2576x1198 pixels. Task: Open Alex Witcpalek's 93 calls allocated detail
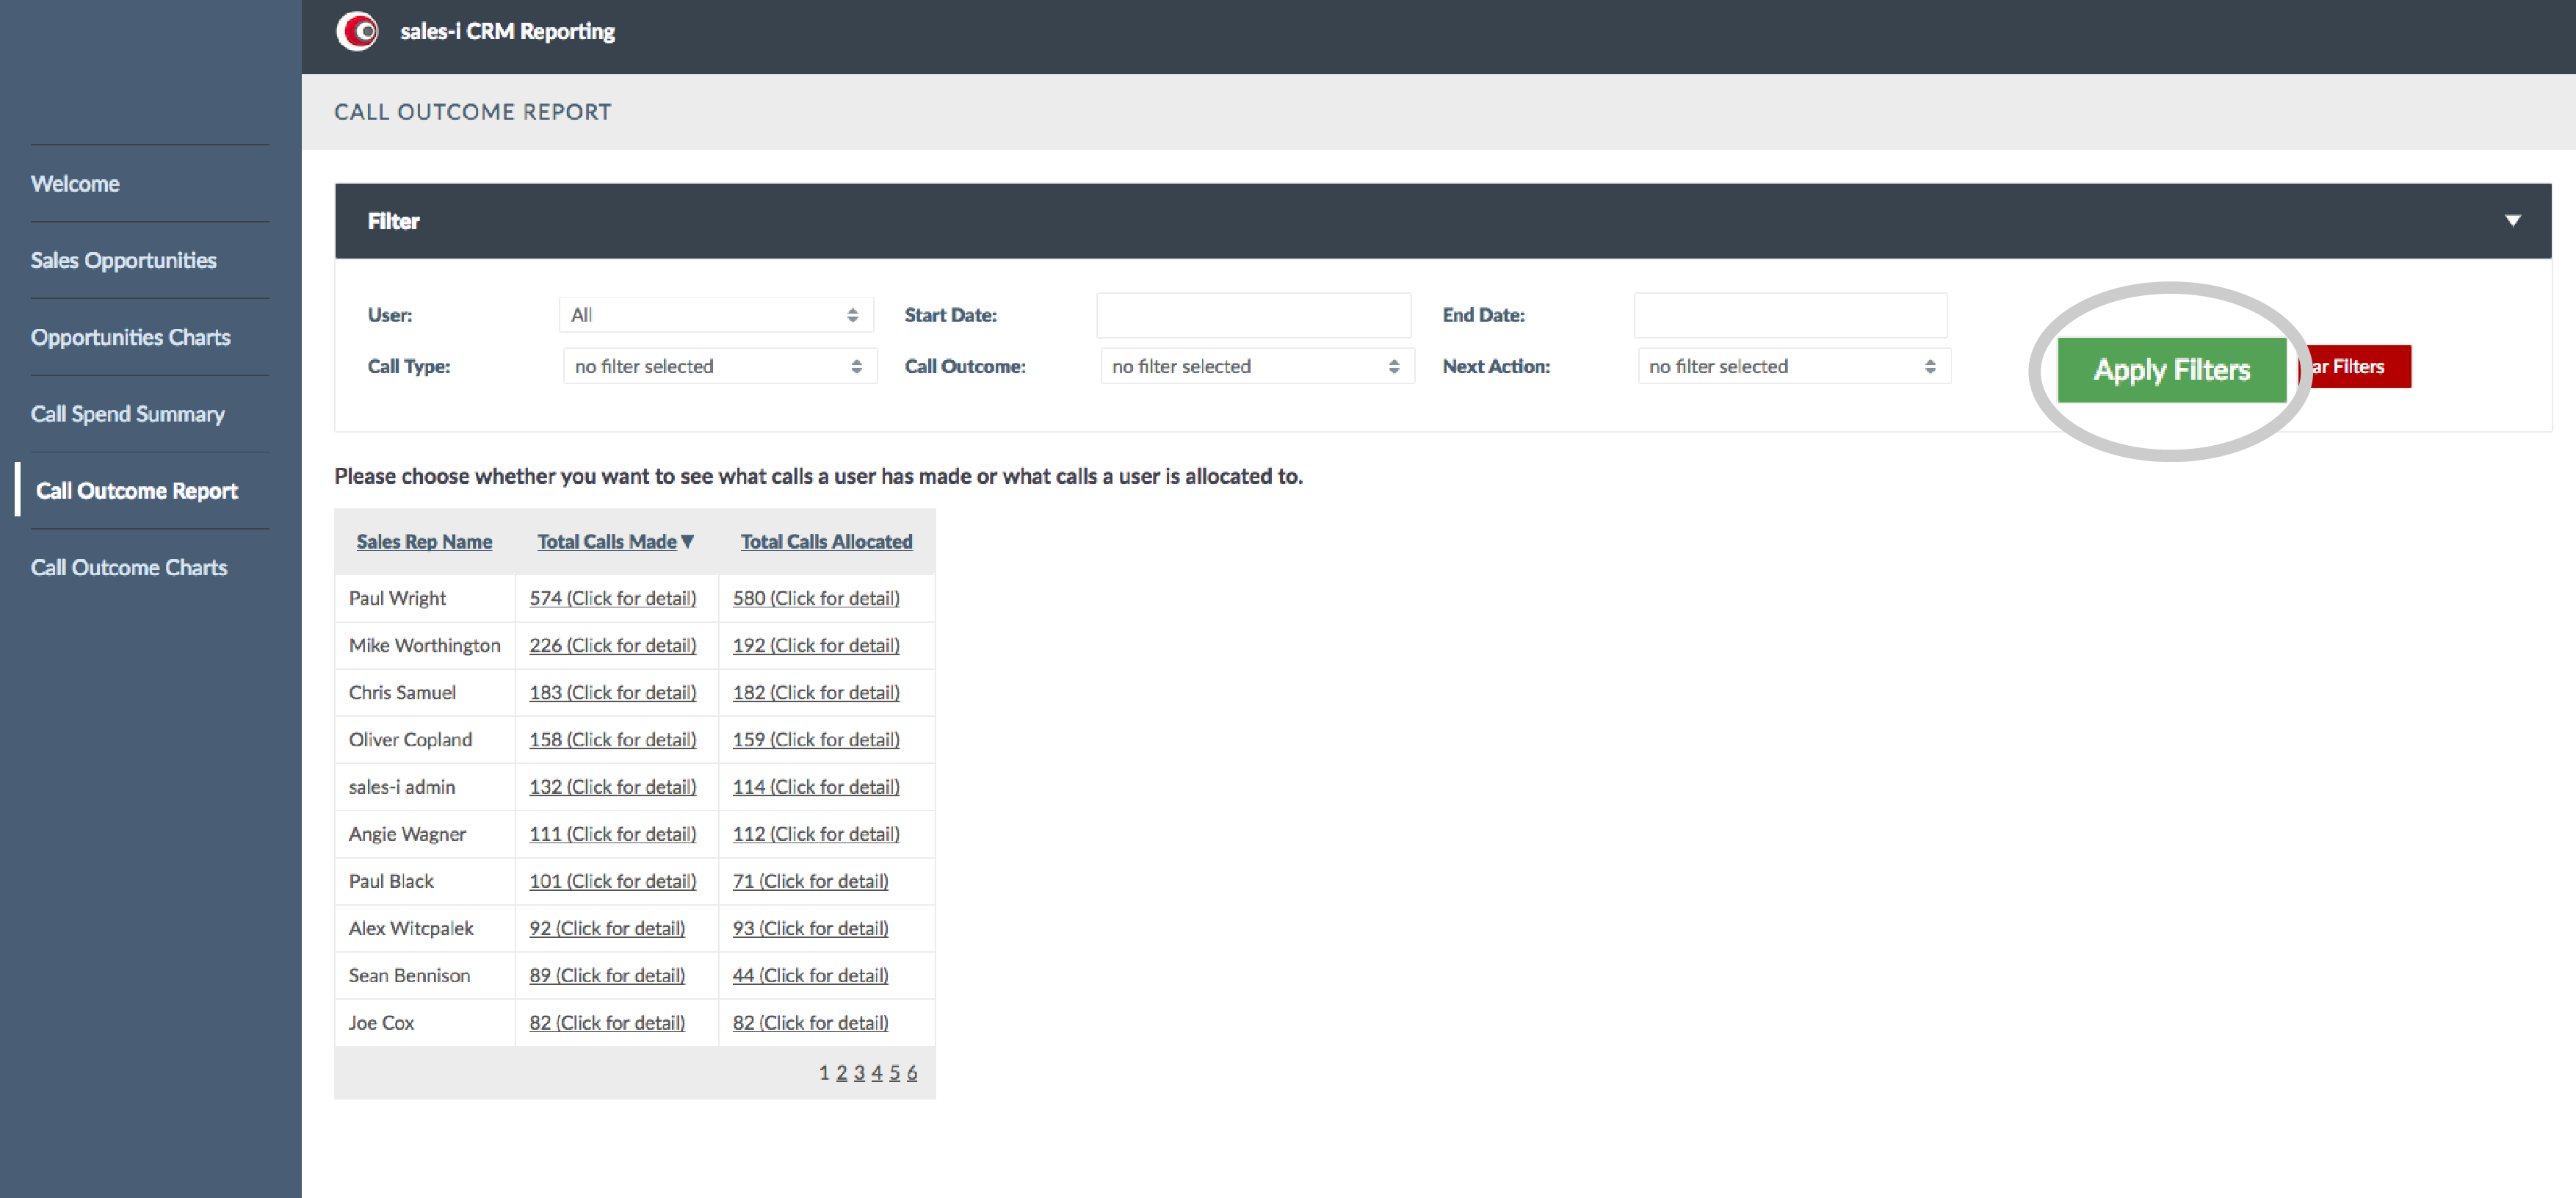pyautogui.click(x=810, y=928)
